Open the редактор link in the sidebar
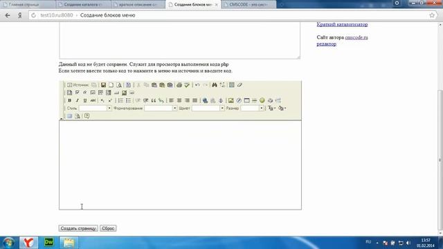Image resolution: width=443 pixels, height=249 pixels. (326, 44)
